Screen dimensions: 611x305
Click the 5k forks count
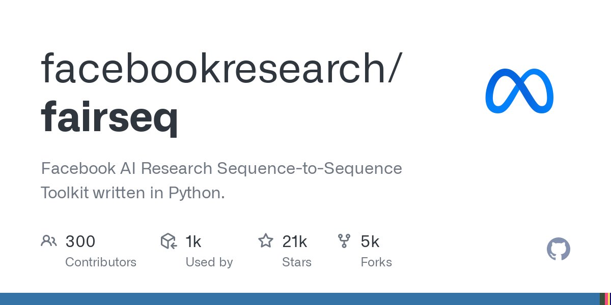(x=370, y=241)
